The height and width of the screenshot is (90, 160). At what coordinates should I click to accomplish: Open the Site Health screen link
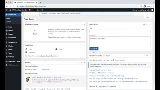coord(75,37)
